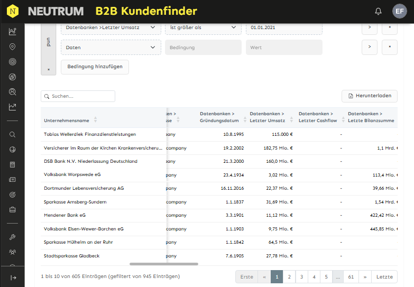Open the radar sidebar icon
Viewport: 414px width, 287px height.
(x=12, y=77)
